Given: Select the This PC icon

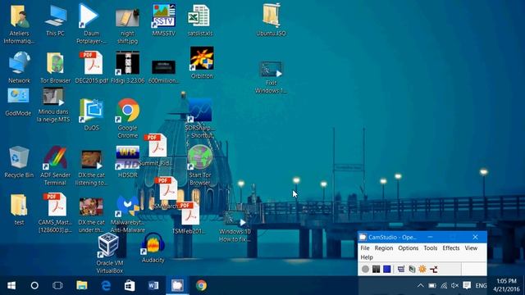Looking at the screenshot, I should (x=55, y=20).
